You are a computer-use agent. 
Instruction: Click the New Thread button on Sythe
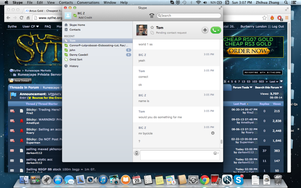20,80
